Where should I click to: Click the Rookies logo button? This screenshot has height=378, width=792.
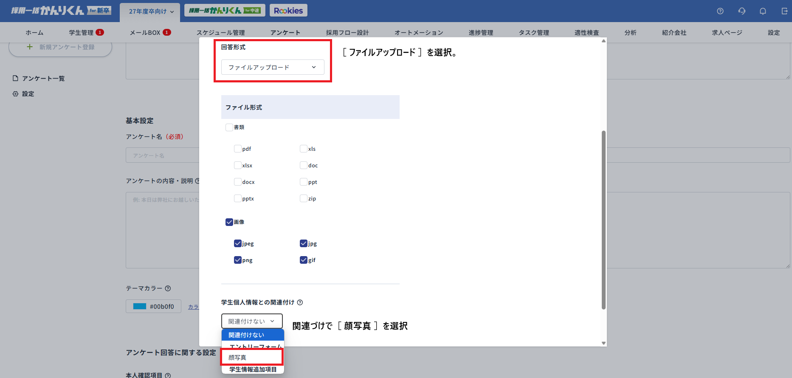tap(288, 11)
